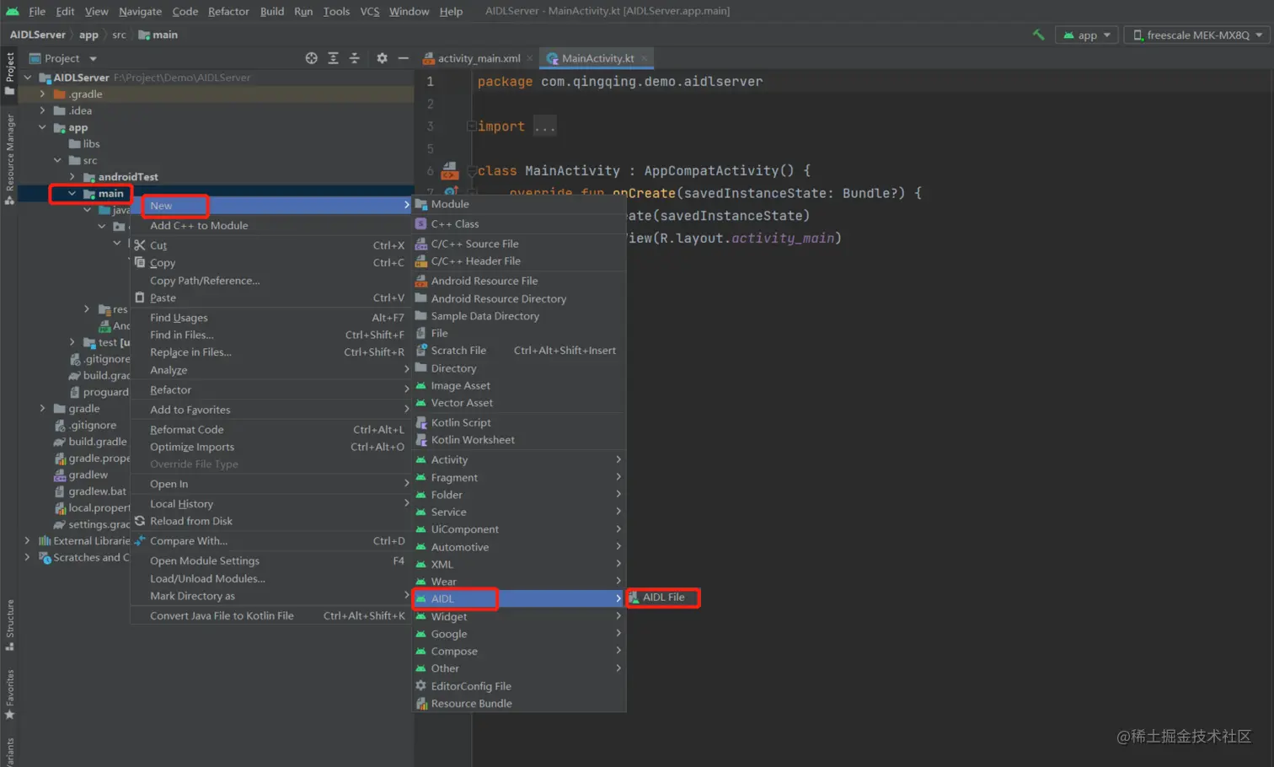Image resolution: width=1274 pixels, height=767 pixels.
Task: Expand External Libraries node
Action: [x=28, y=541]
